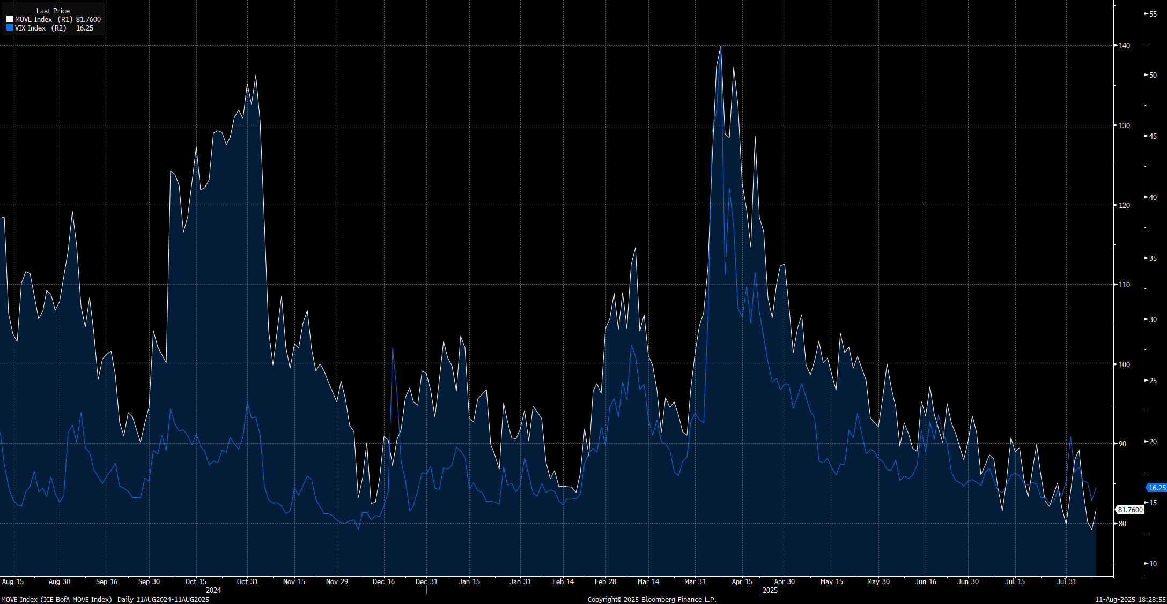Viewport: 1167px width, 604px height.
Task: Click the 2025 year label on time axis
Action: pos(770,590)
